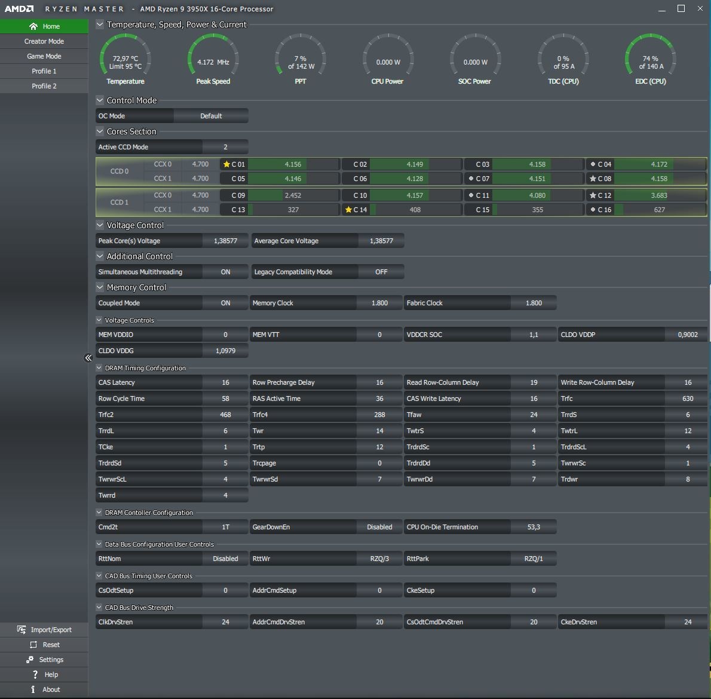Click the dot marker on core C 16
This screenshot has height=699, width=711.
pyautogui.click(x=593, y=210)
